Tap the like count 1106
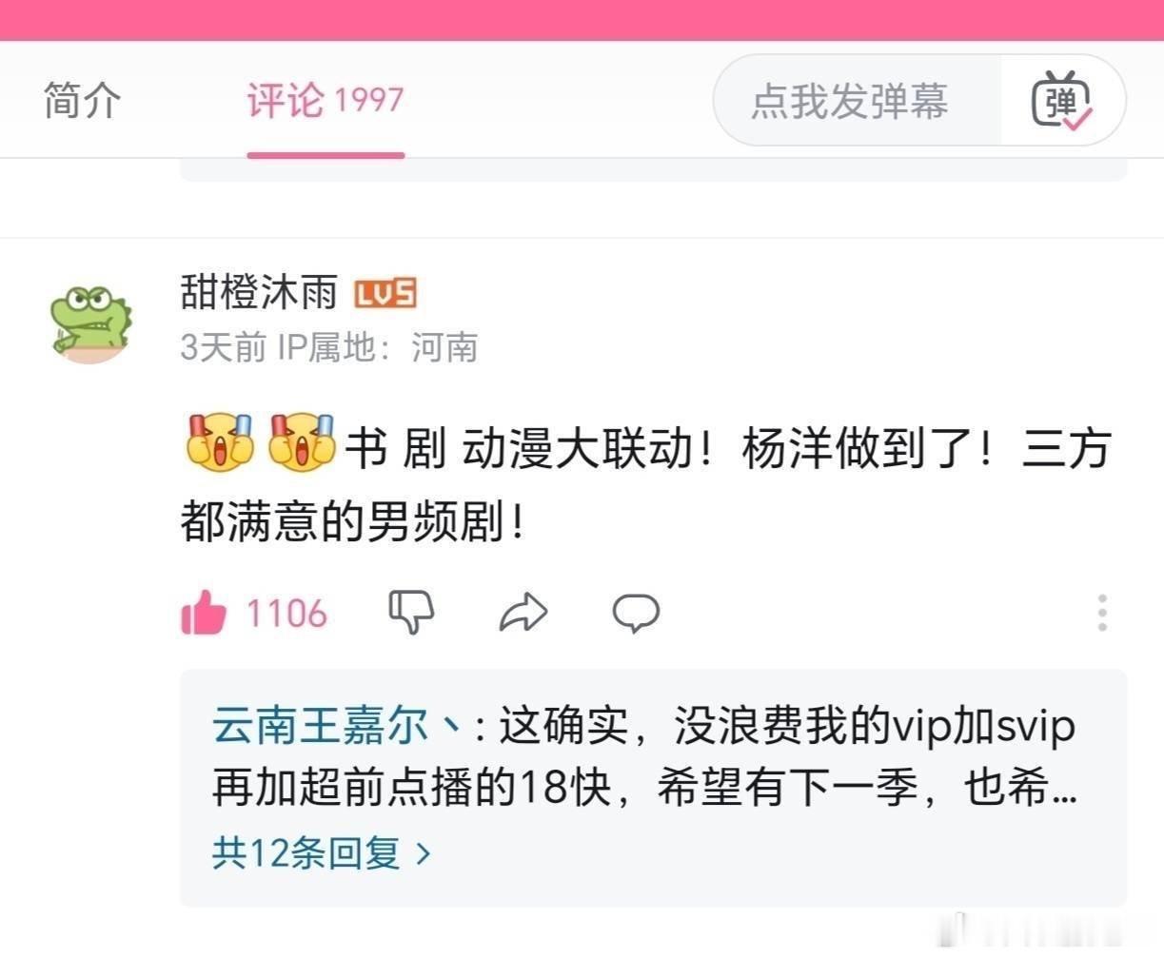The height and width of the screenshot is (958, 1164). click(286, 613)
